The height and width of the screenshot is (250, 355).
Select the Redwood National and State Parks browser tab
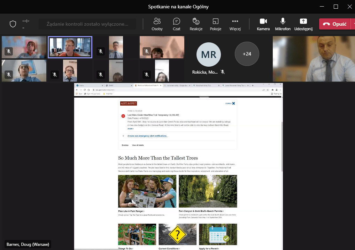[x=147, y=85]
